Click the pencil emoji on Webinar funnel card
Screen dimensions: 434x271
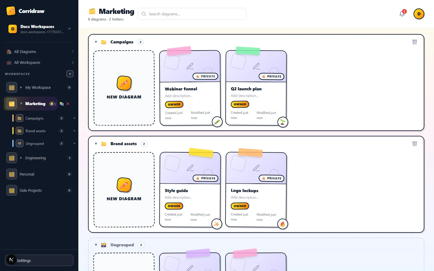click(x=217, y=122)
